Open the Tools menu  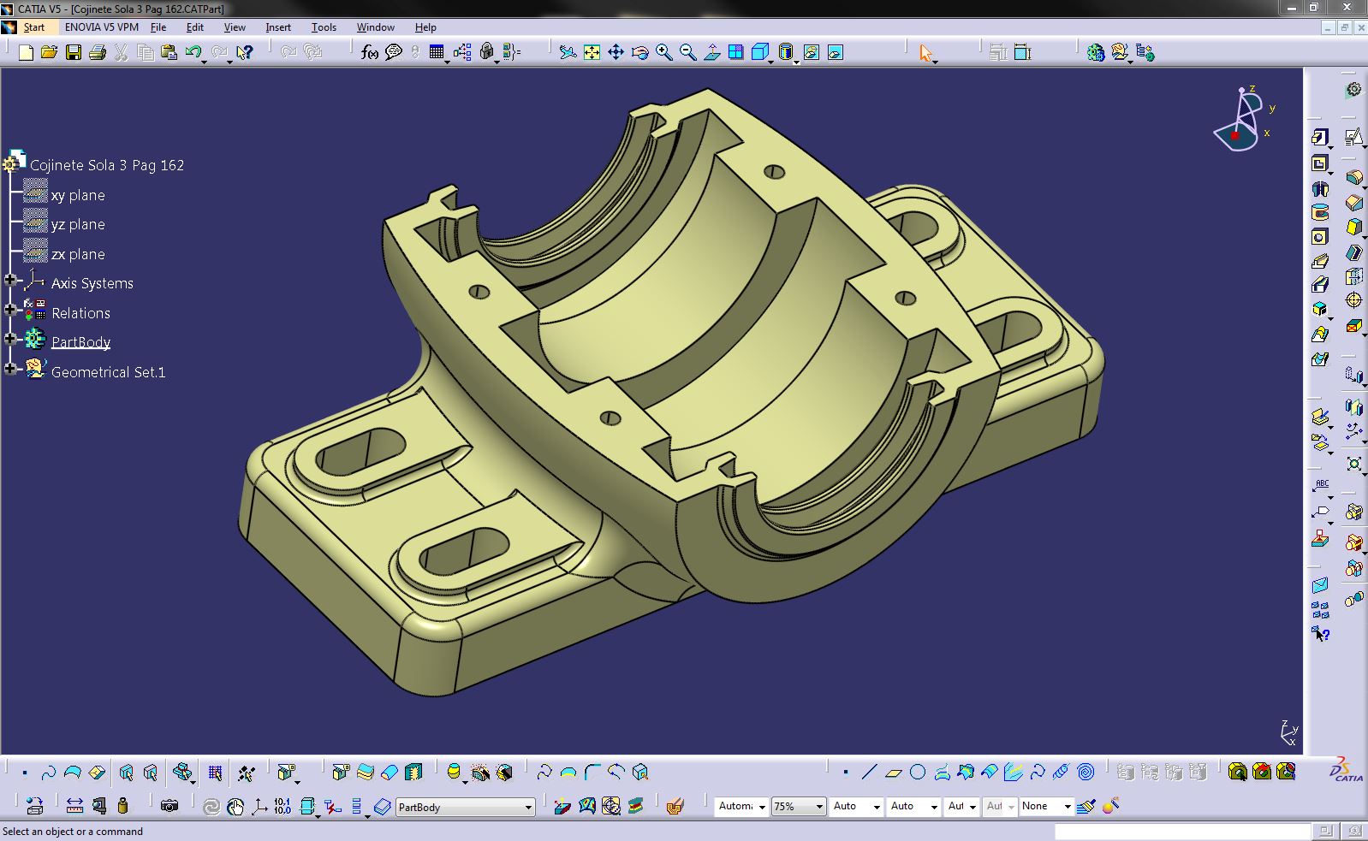pos(324,27)
